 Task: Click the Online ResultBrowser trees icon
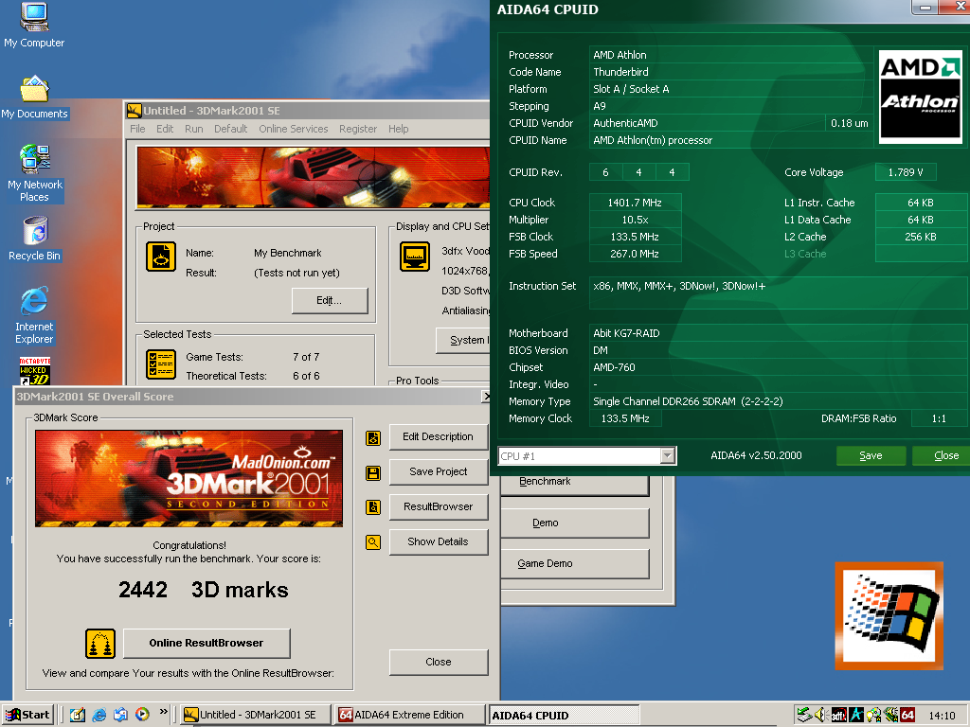(100, 644)
